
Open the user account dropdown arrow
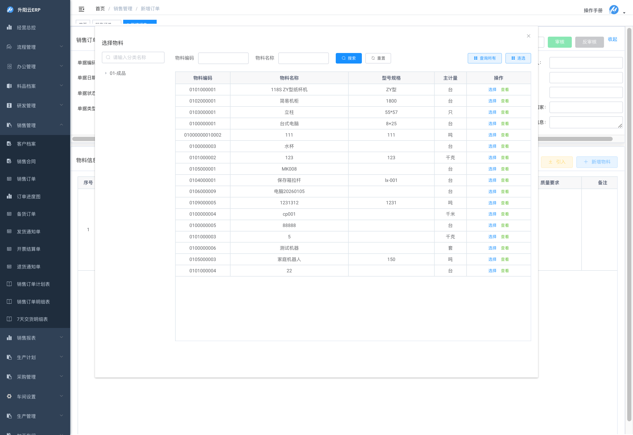(x=624, y=13)
